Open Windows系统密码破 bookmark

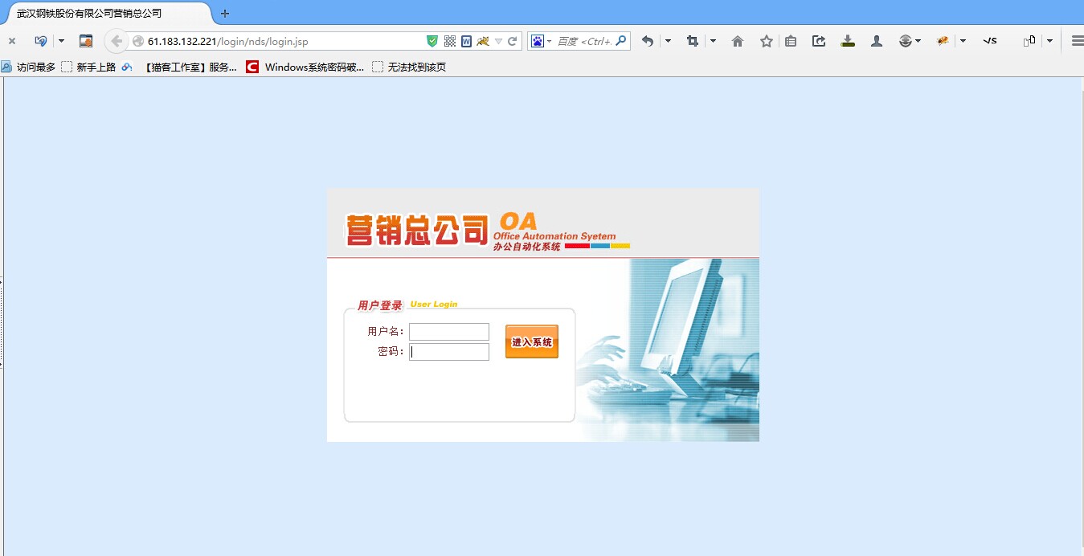pos(305,67)
